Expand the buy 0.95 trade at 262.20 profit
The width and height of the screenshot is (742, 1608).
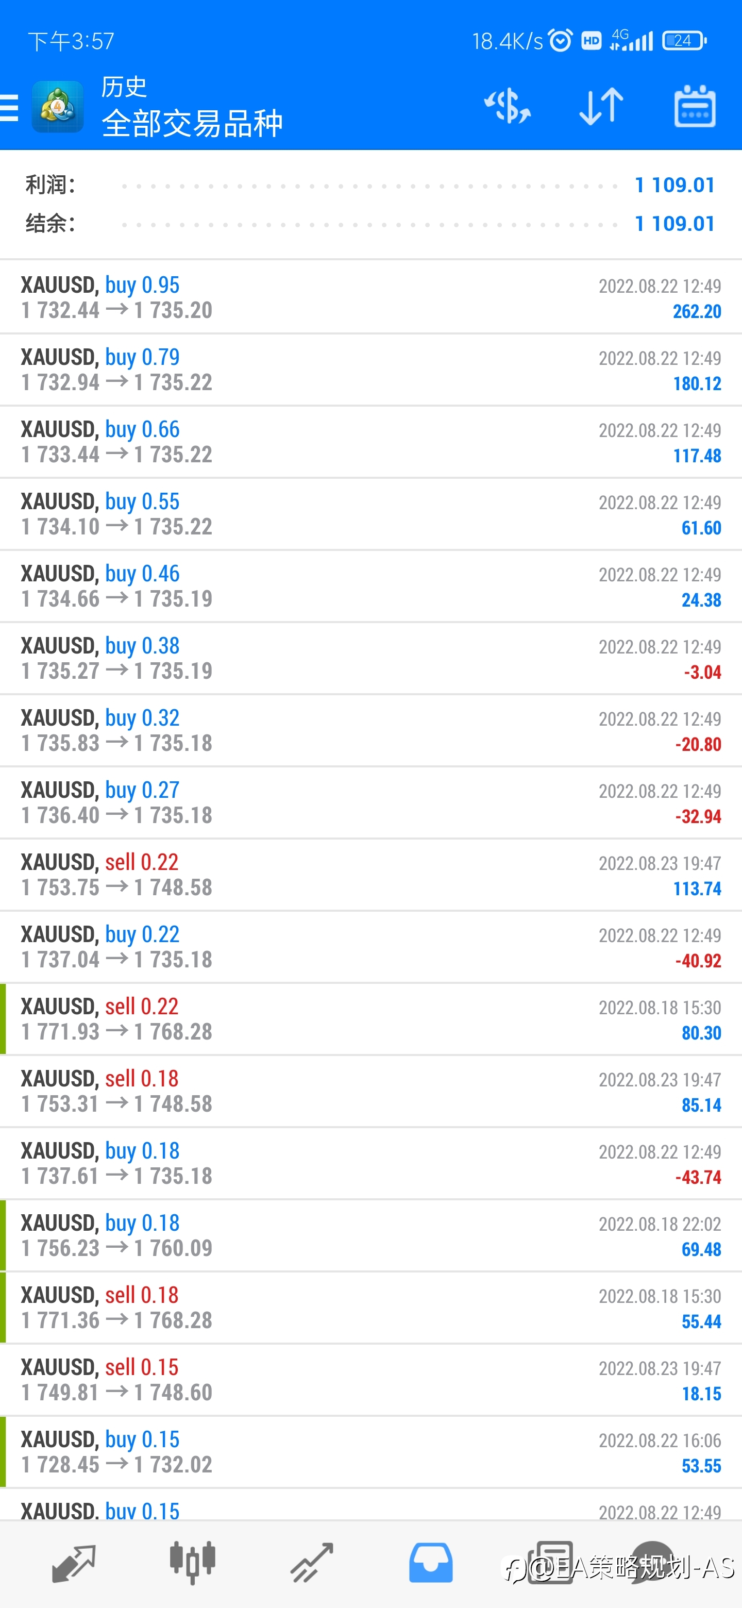pos(370,297)
